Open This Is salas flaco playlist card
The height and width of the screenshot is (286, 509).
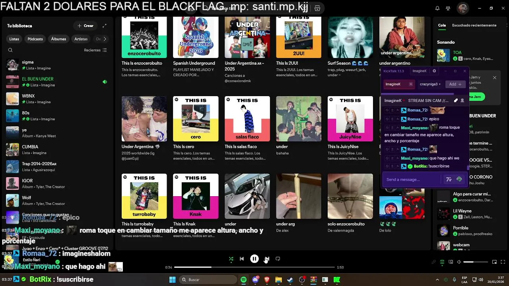point(247,128)
